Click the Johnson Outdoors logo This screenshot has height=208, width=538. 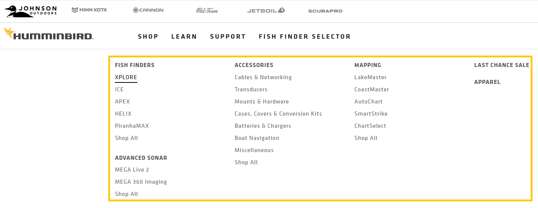(x=31, y=11)
